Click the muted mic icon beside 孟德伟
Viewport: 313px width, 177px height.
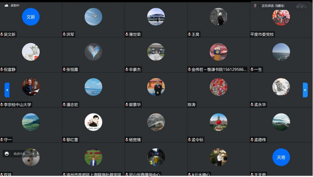click(252, 140)
